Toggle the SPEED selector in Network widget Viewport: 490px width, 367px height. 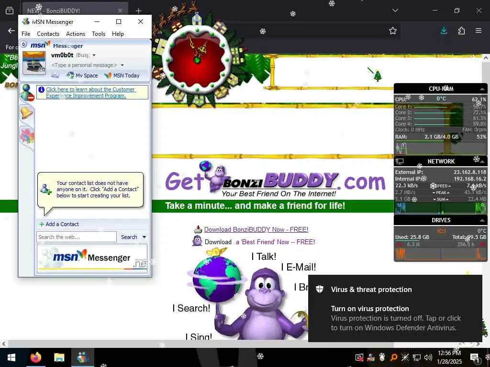pos(441,186)
